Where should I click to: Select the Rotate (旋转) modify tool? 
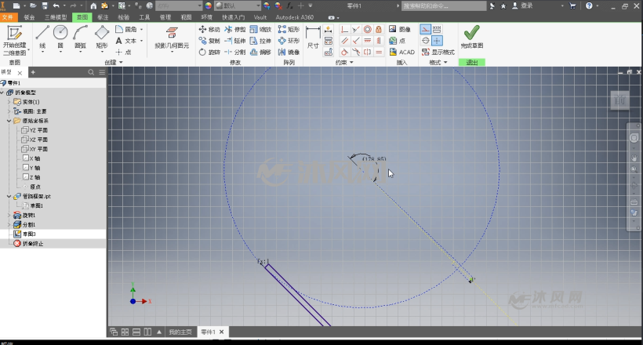[209, 52]
